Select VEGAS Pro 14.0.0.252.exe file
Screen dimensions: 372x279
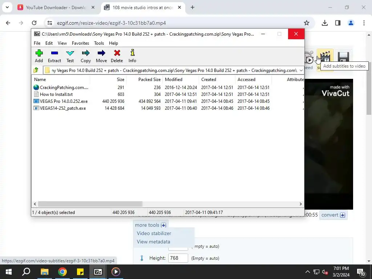(x=167, y=101)
